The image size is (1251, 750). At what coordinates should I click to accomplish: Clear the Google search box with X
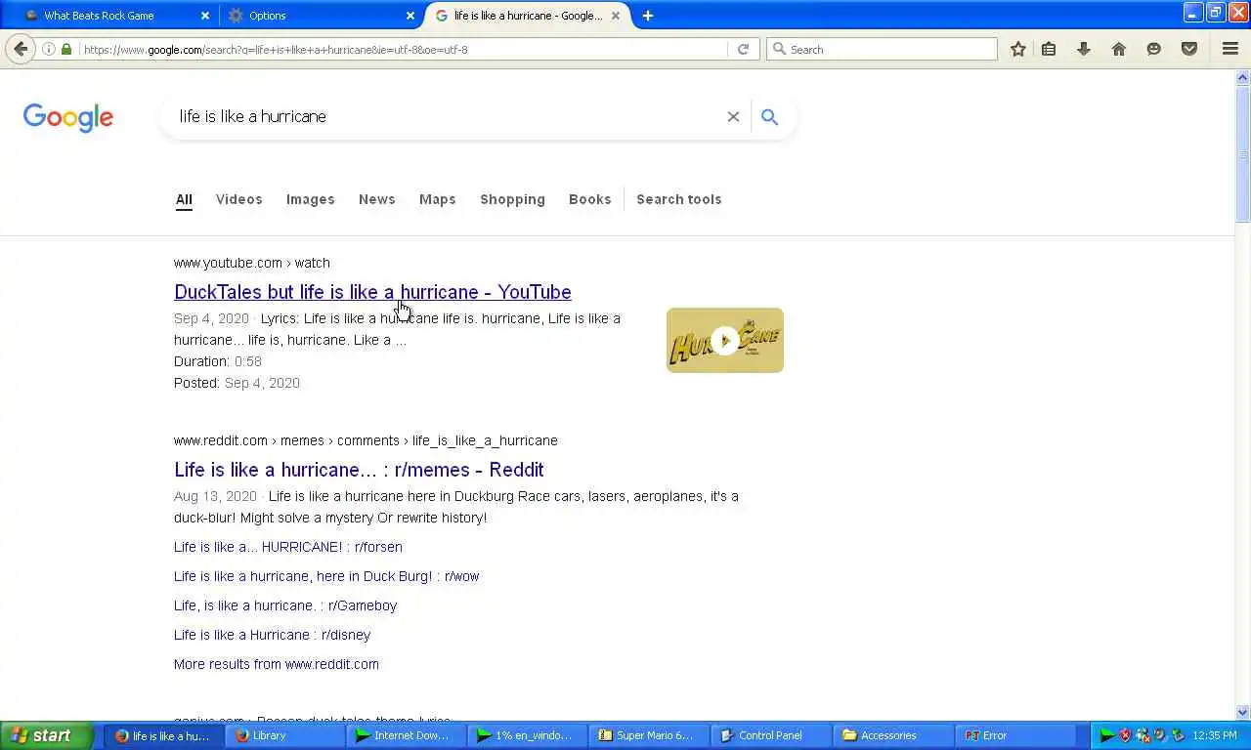coord(733,116)
